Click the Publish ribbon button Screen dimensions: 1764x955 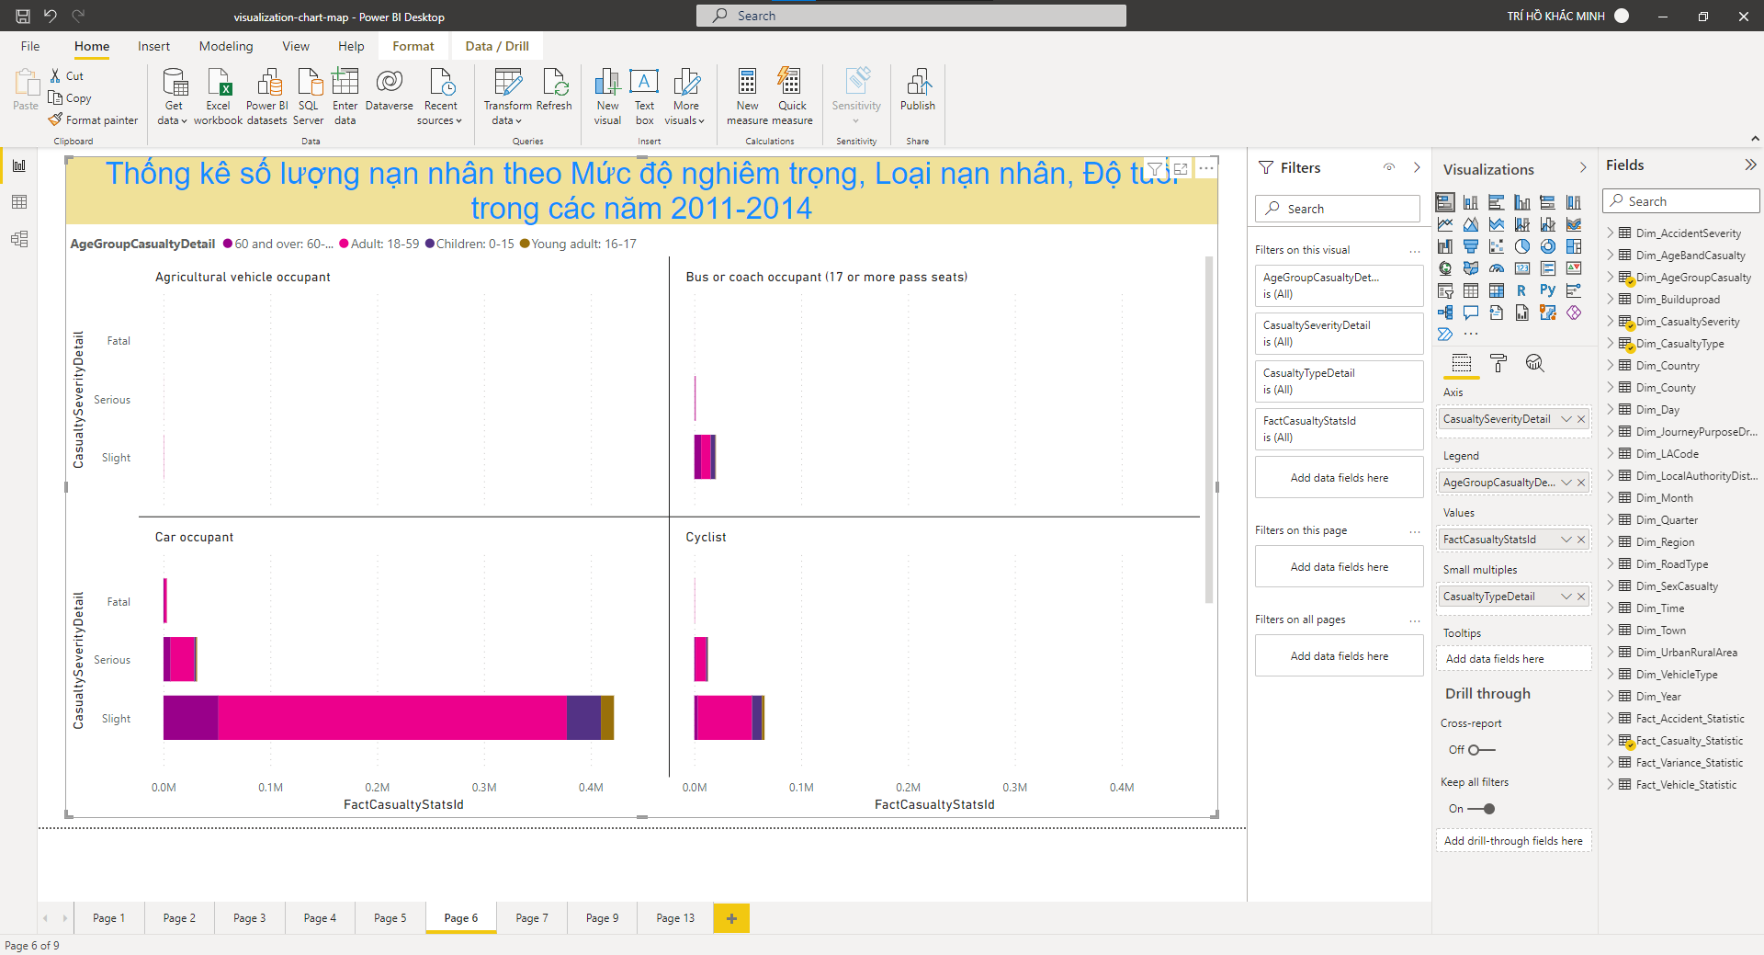coord(918,90)
